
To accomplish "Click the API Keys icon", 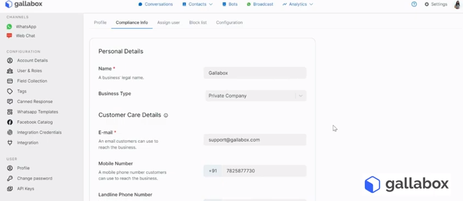I will (x=10, y=189).
